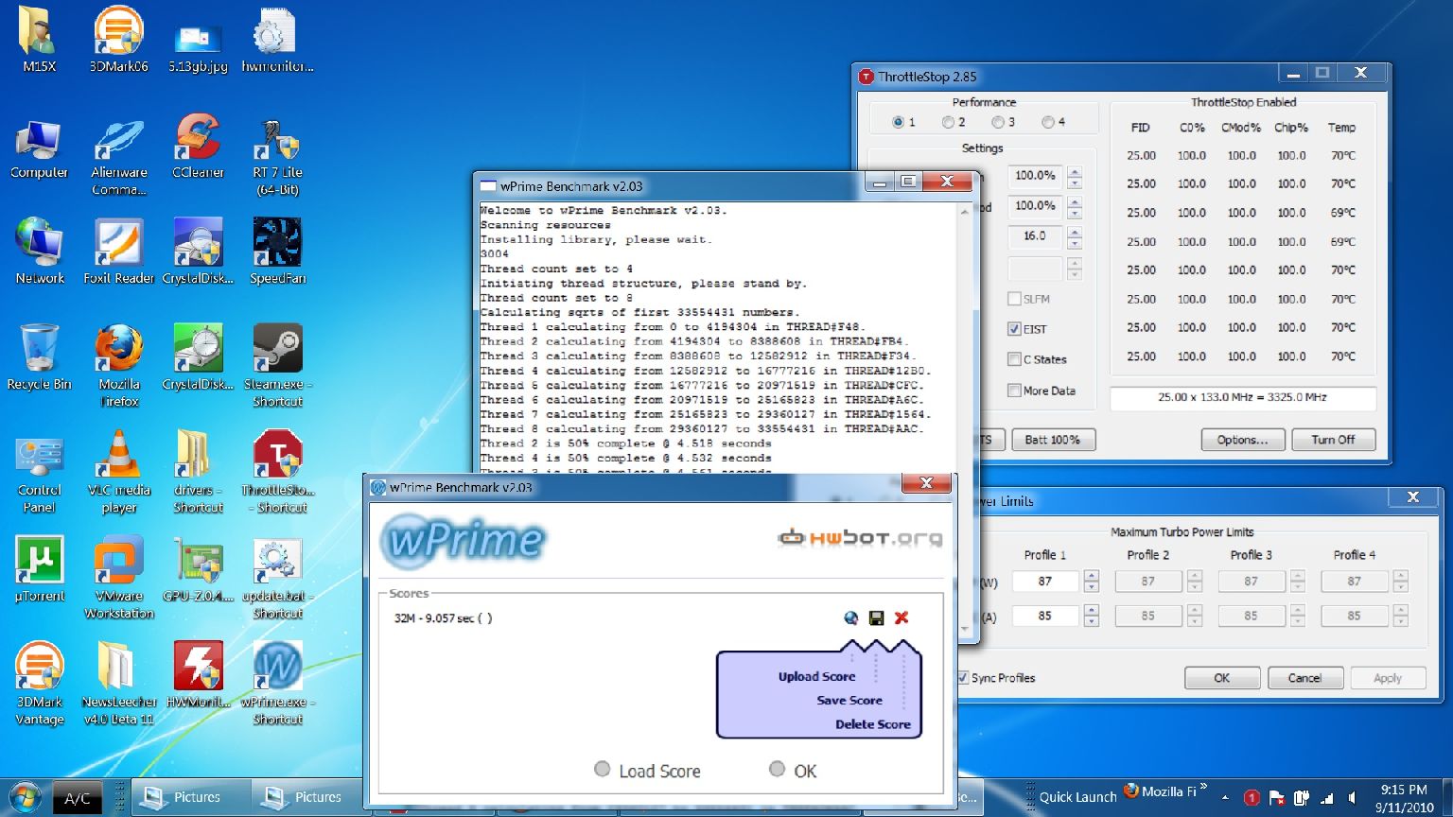
Task: Click the Turn Off button in ThrottleStop
Action: tap(1333, 439)
